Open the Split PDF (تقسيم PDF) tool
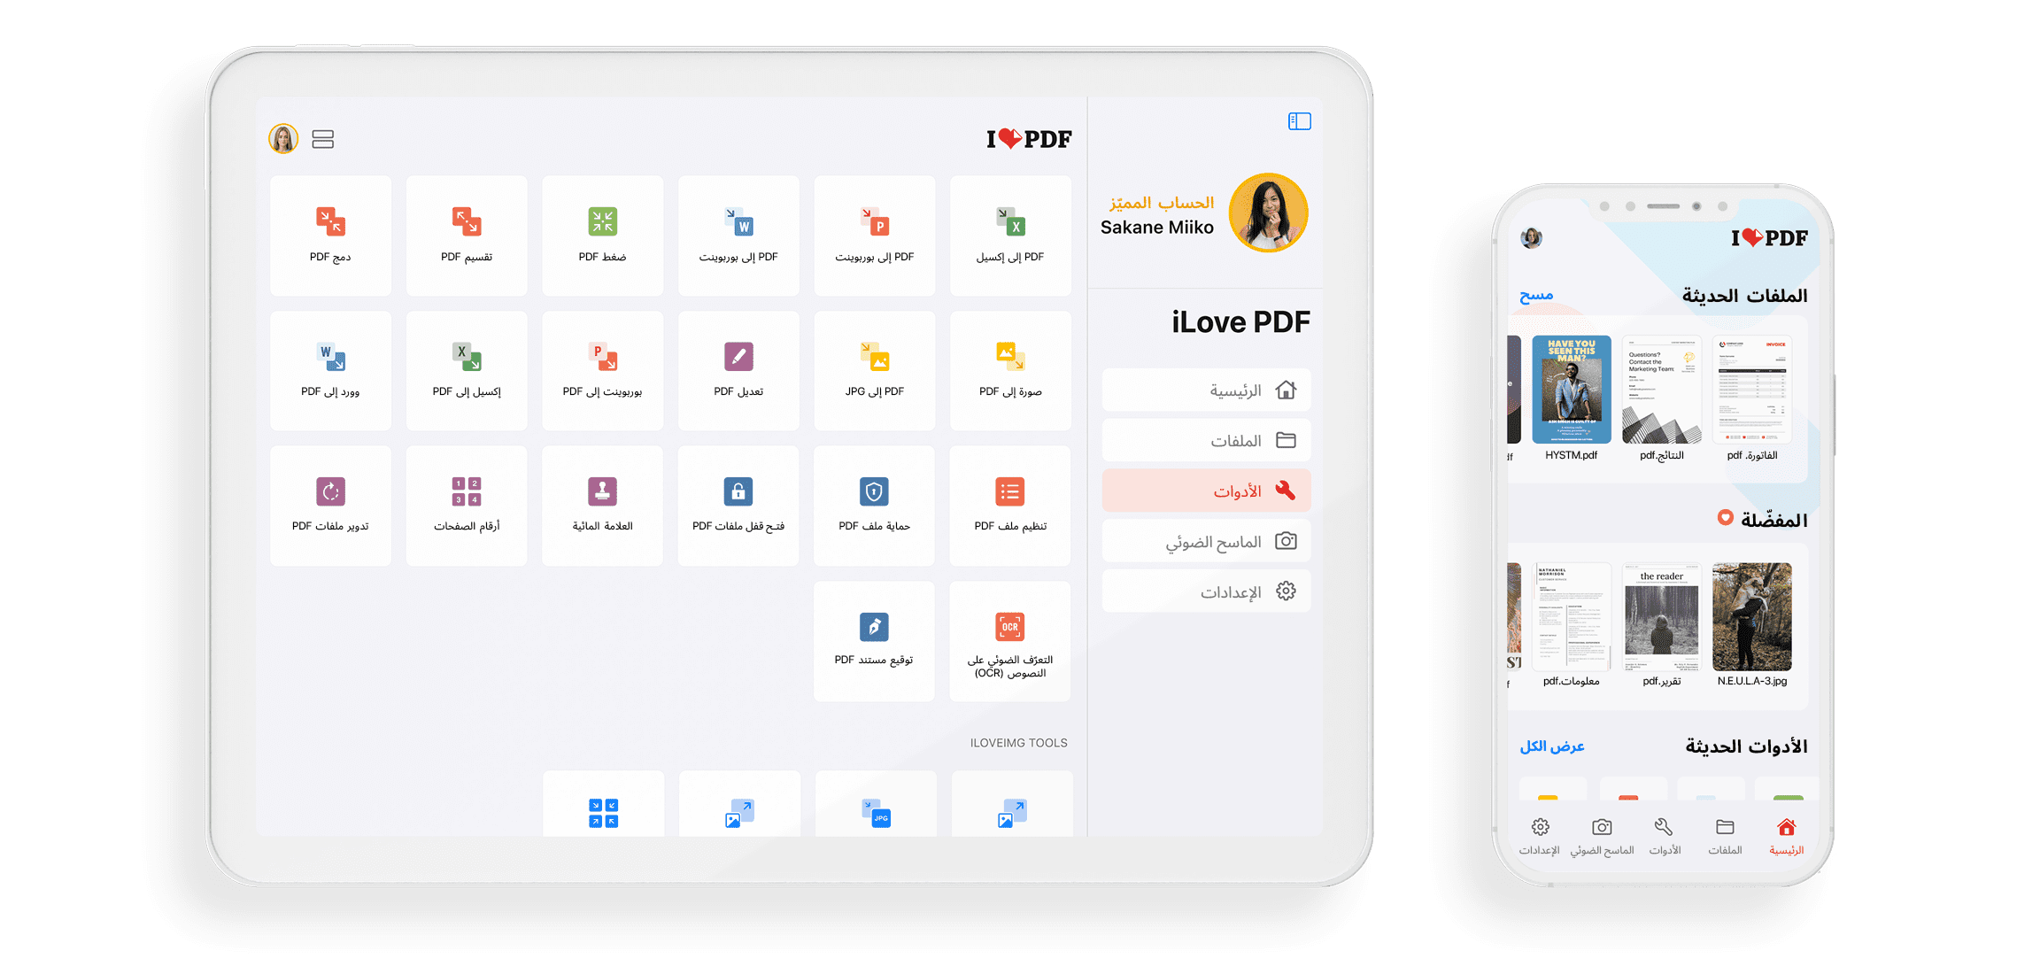This screenshot has height=974, width=2040. 467,236
